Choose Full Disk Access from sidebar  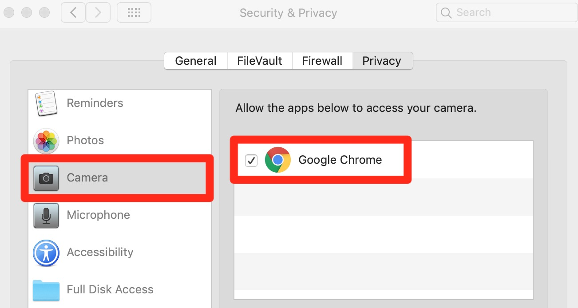pos(110,290)
